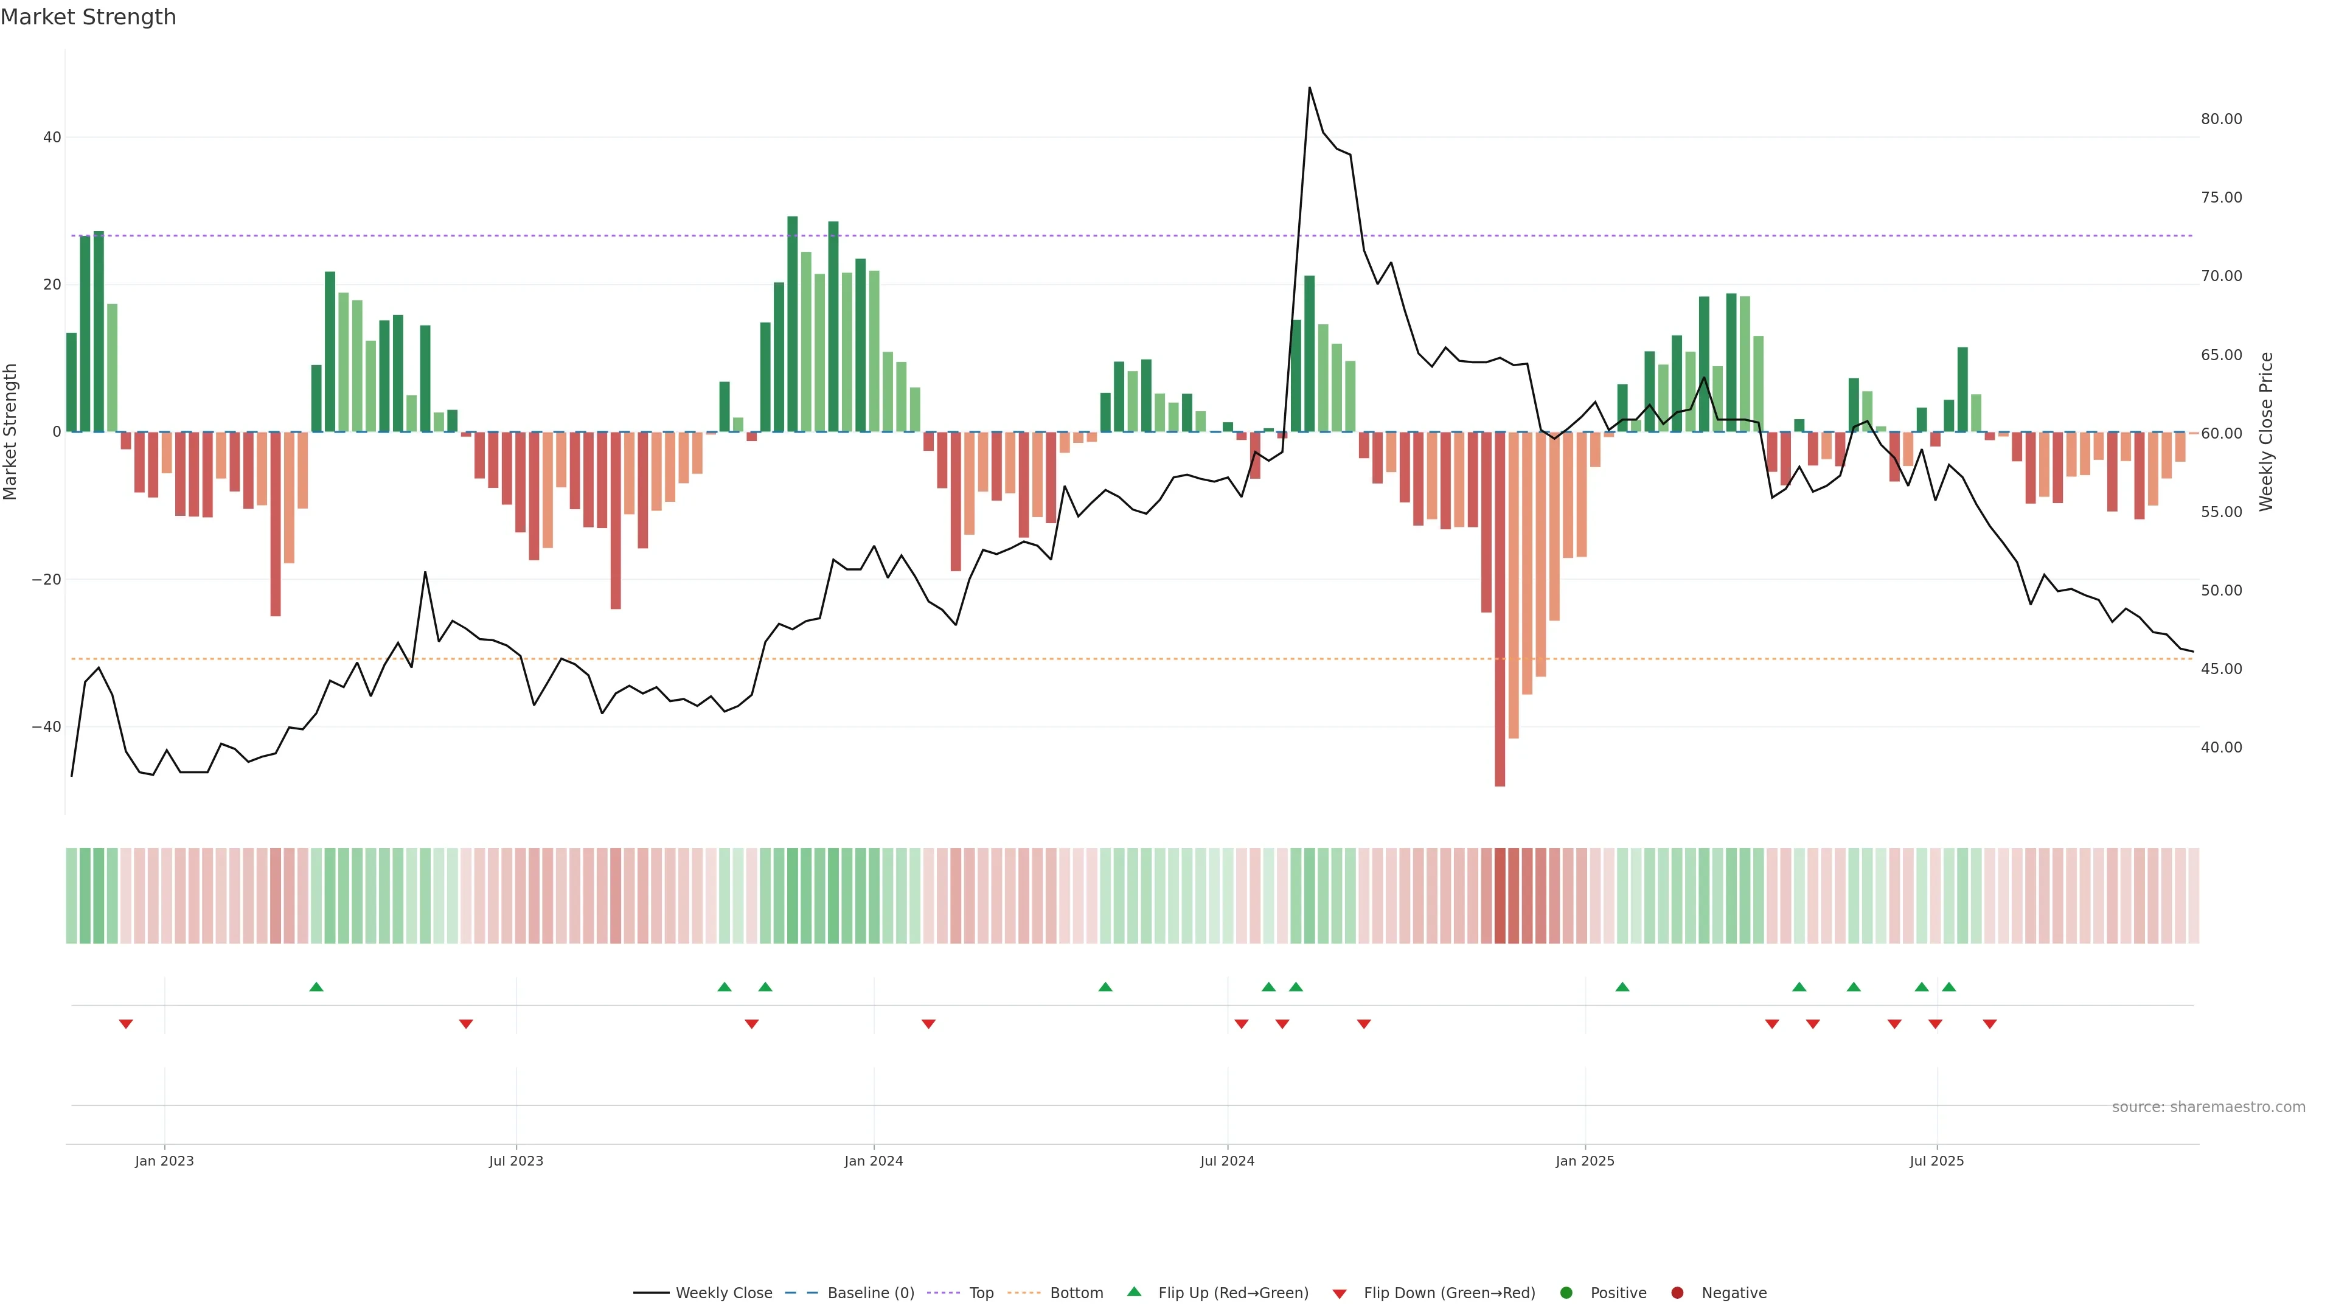Viewport: 2336px width, 1314px height.
Task: Click the source: sharemaestro.com text
Action: click(x=2208, y=1107)
